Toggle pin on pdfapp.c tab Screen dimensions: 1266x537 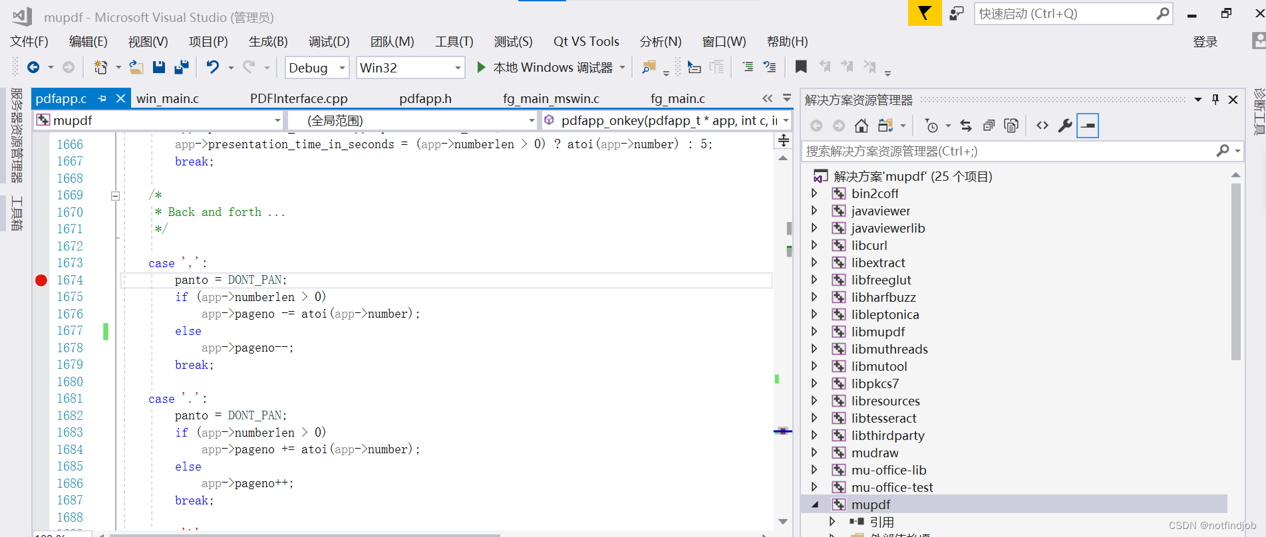tap(102, 98)
